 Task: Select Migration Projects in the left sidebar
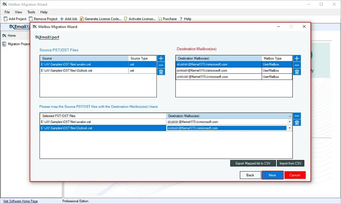[16, 44]
